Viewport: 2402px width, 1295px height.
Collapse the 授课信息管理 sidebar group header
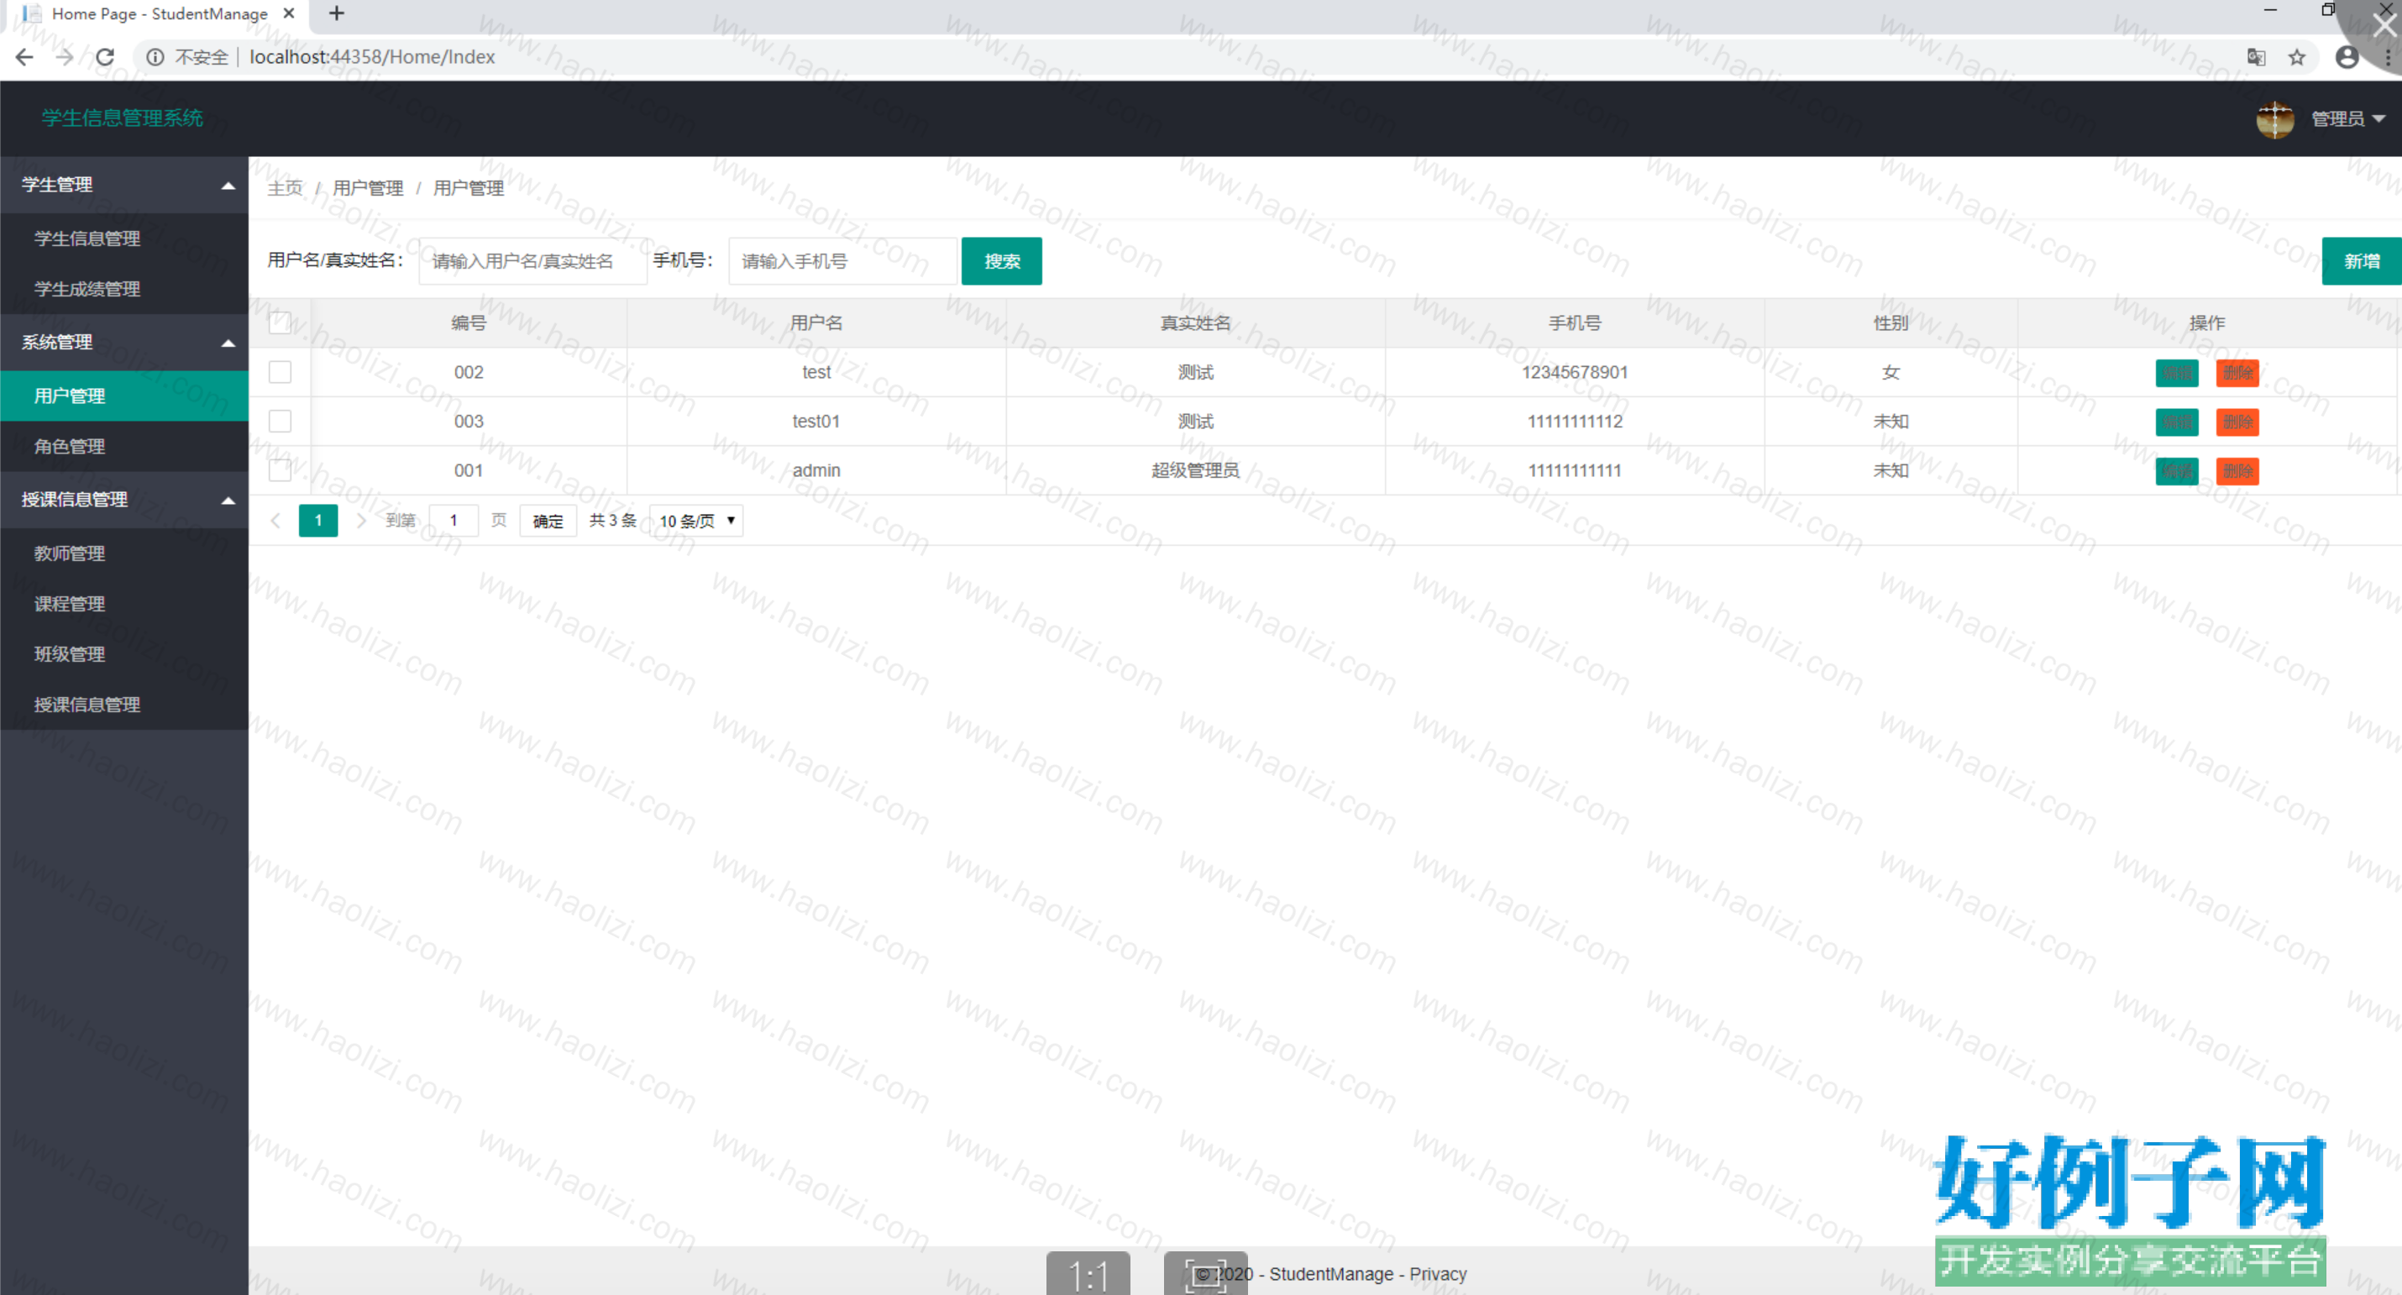point(124,500)
